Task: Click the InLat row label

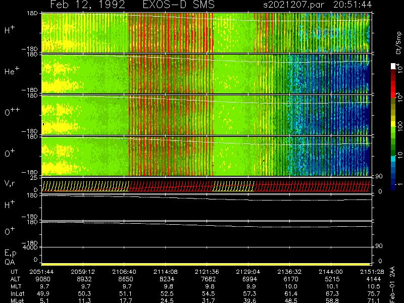Action: [x=18, y=294]
